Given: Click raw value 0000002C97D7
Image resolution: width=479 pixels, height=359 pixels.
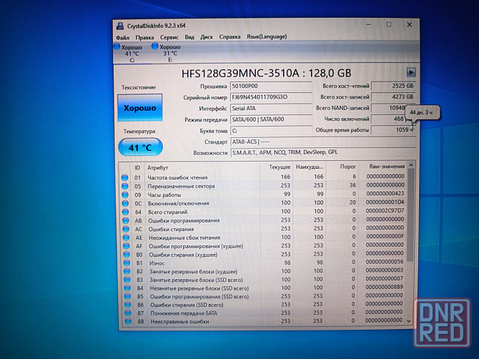Looking at the screenshot, I should [x=385, y=211].
